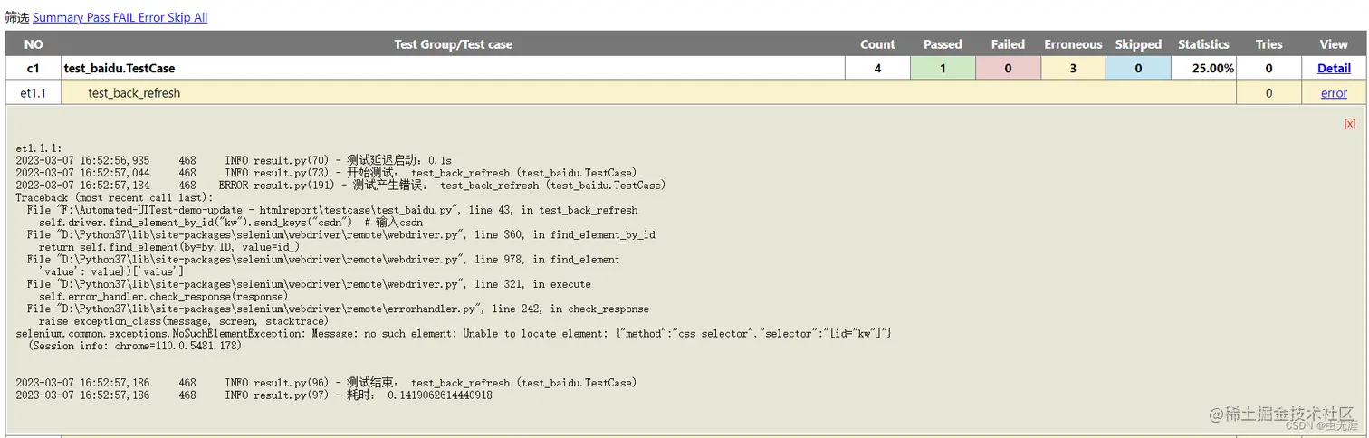This screenshot has height=438, width=1369.
Task: Click the c1 row number cell
Action: 34,68
